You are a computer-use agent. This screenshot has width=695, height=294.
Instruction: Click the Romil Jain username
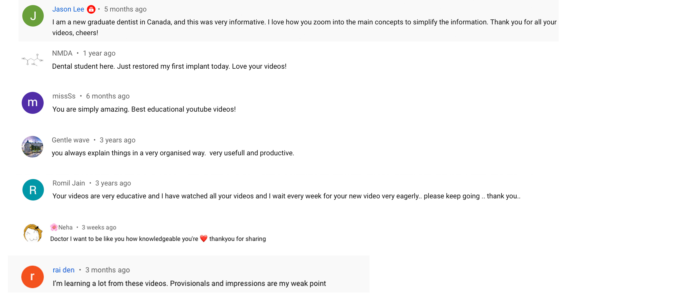[x=69, y=183]
